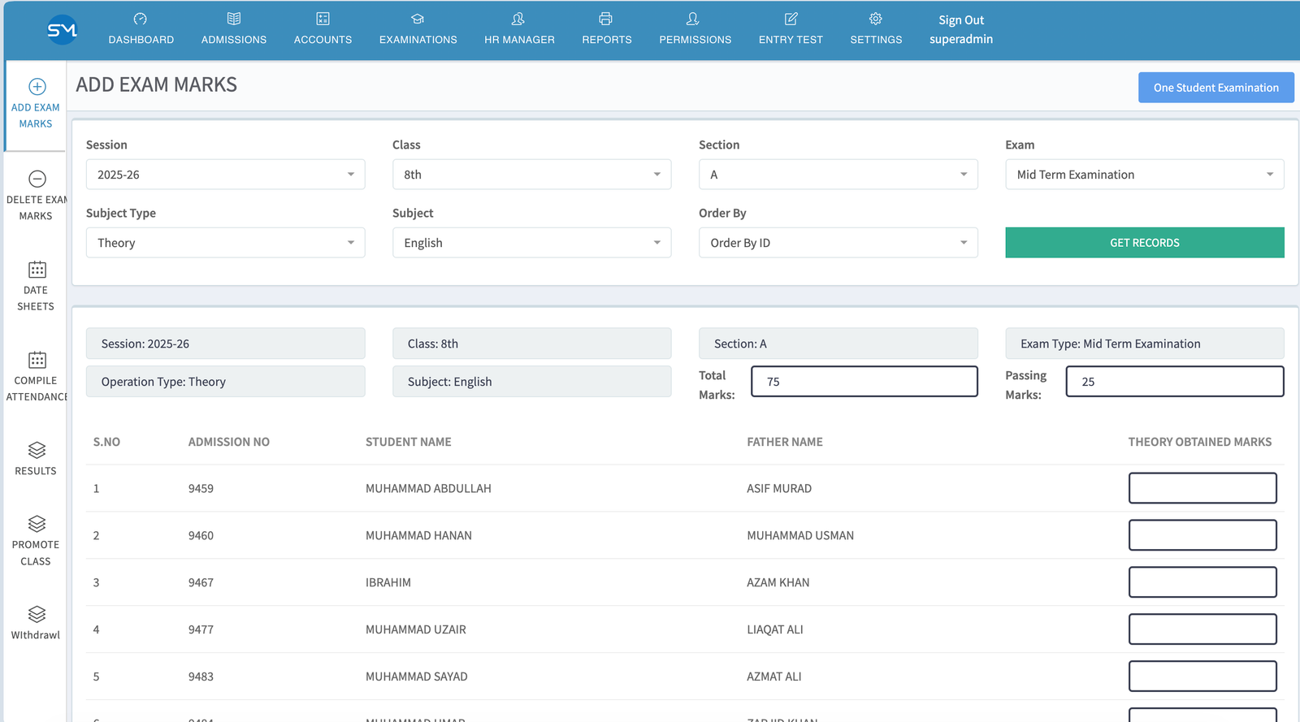Click admission number 9459
The height and width of the screenshot is (722, 1300).
coord(201,488)
